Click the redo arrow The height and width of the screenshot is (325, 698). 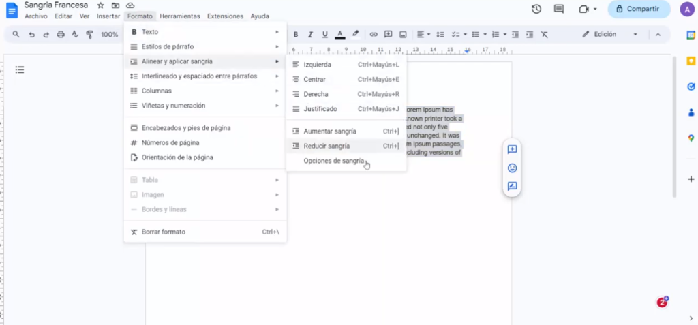46,34
